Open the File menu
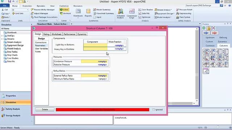This screenshot has height=130, width=232. [x=5, y=6]
